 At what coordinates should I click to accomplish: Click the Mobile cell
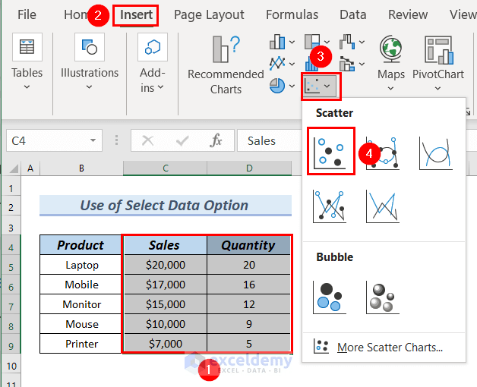tap(81, 285)
